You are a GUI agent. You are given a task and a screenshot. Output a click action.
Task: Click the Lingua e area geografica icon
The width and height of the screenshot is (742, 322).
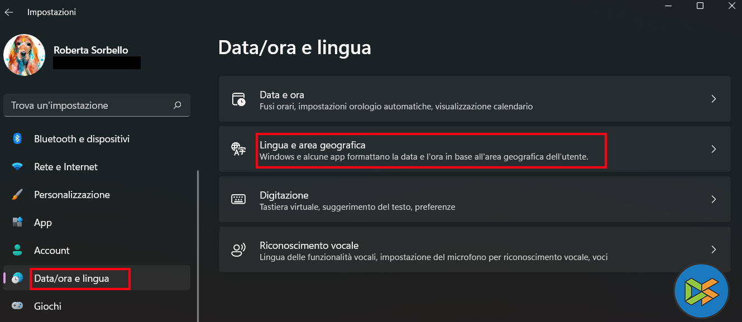[x=238, y=149]
